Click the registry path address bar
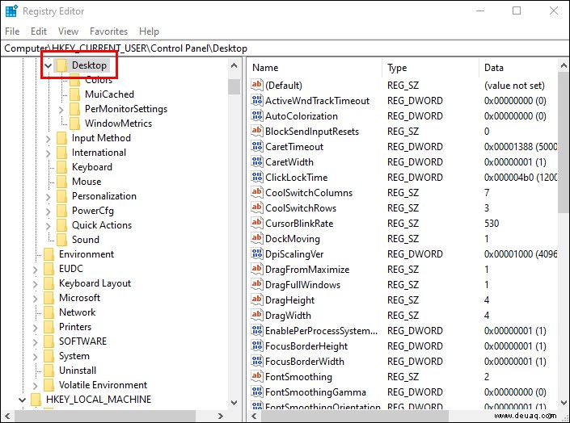 285,48
